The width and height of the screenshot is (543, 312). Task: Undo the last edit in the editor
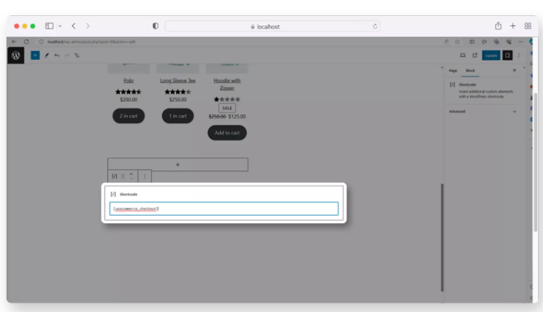tap(56, 55)
